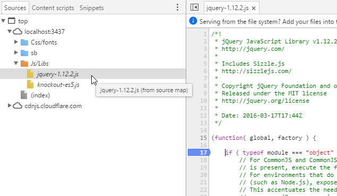Open the Sources tab
Screen dimensions: 337x196
[x=15, y=8]
